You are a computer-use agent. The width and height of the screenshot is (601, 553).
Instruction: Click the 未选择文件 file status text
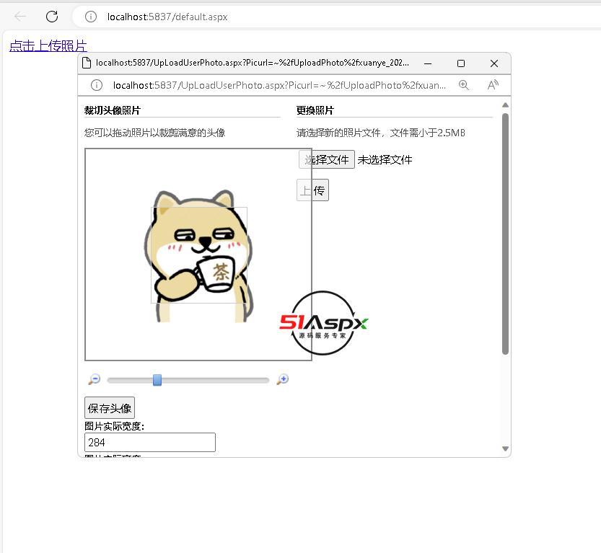[385, 159]
